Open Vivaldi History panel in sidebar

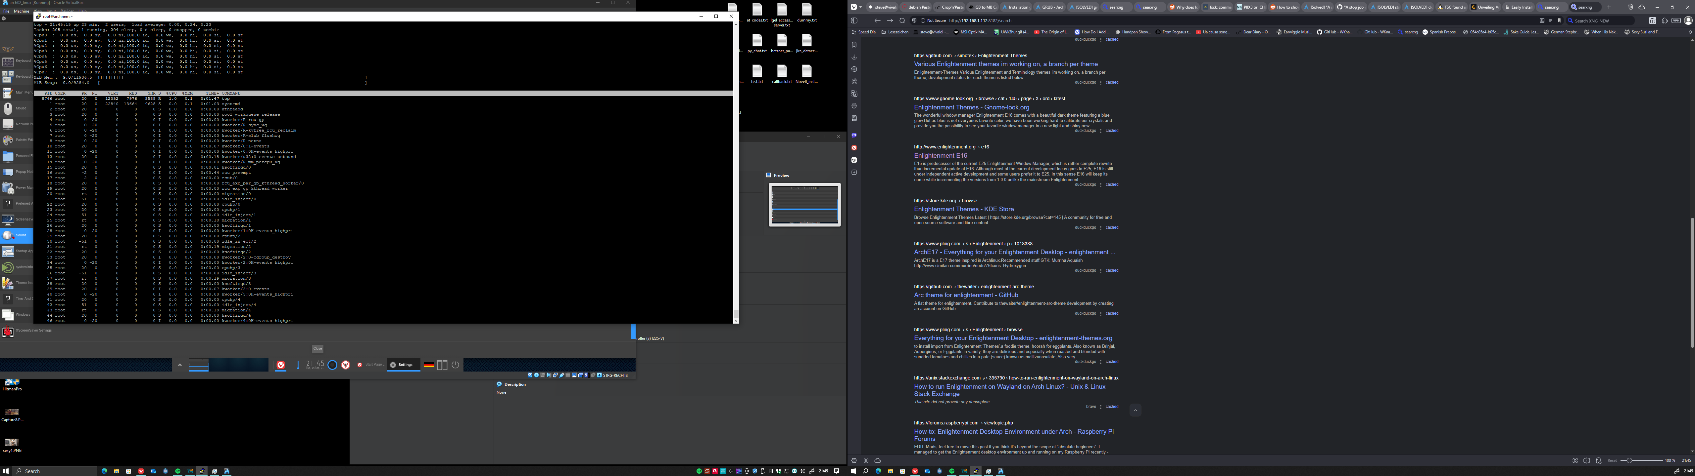click(x=854, y=69)
